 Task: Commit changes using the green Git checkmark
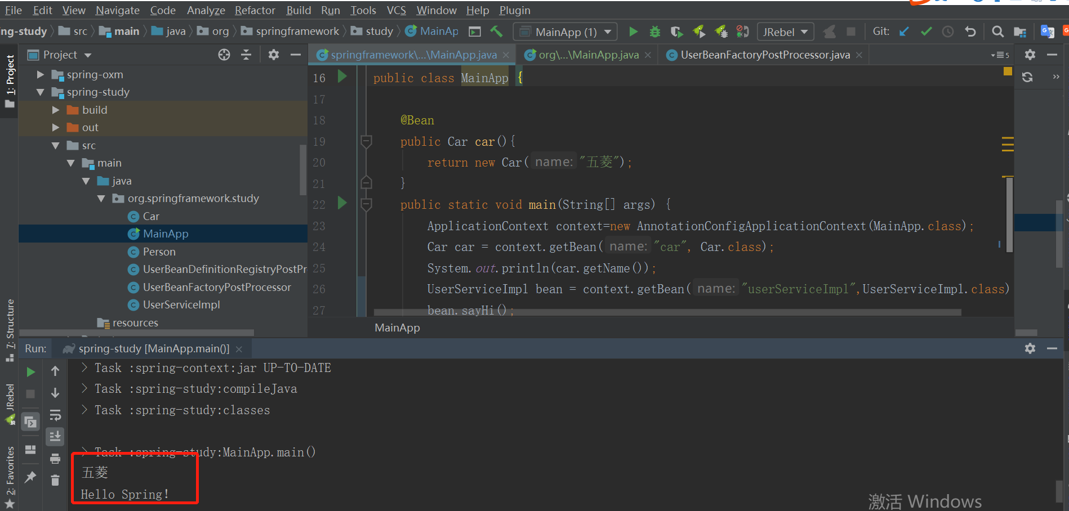(x=927, y=32)
